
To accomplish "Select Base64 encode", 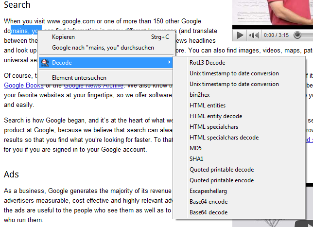I will (239, 202).
